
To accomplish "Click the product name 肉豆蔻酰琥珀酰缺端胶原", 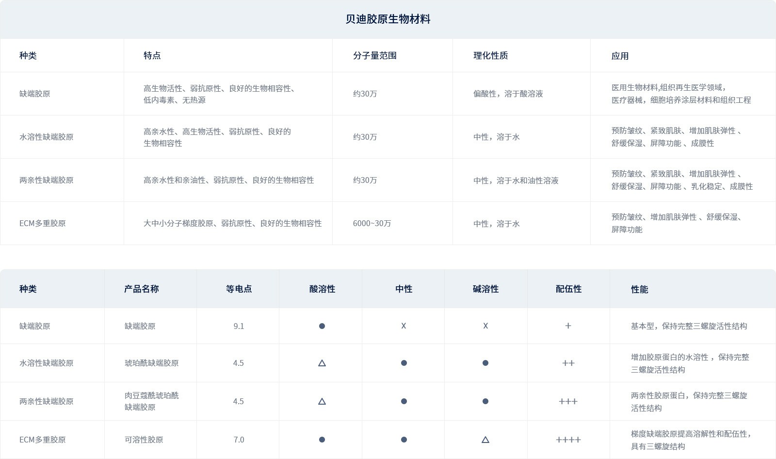I will 151,401.
